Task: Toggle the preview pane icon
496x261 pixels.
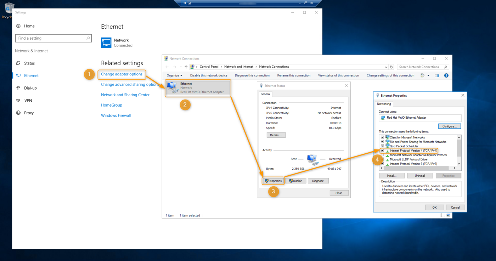Action: click(x=437, y=75)
